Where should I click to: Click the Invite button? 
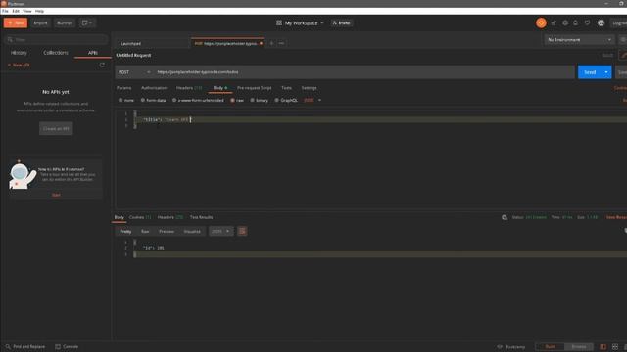(x=342, y=23)
